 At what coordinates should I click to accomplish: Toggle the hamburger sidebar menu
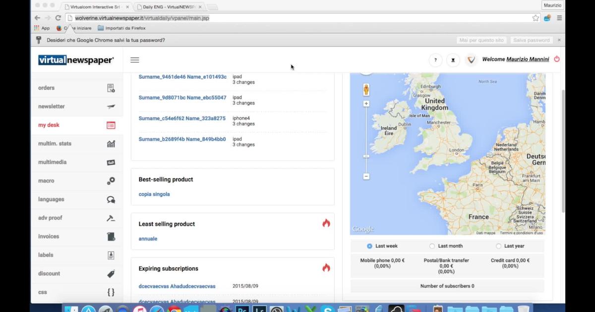(134, 60)
